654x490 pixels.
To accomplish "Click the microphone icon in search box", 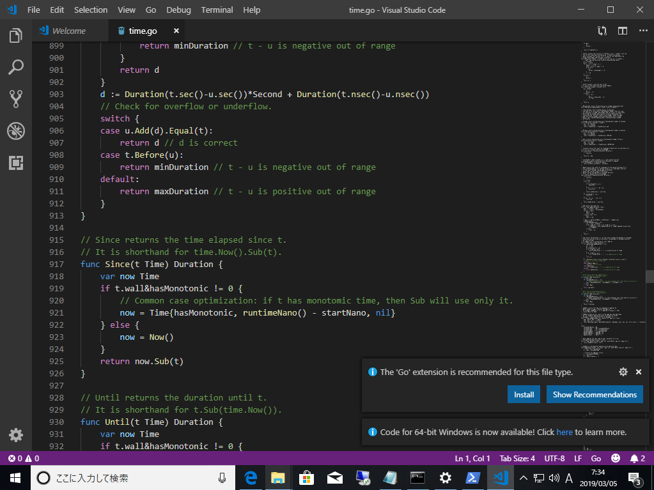I will point(222,478).
